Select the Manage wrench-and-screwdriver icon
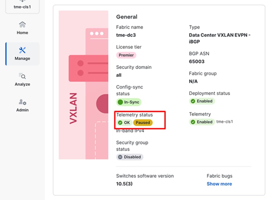275x200 pixels. click(22, 50)
